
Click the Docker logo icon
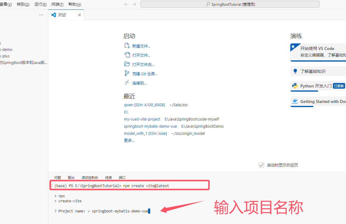point(295,101)
